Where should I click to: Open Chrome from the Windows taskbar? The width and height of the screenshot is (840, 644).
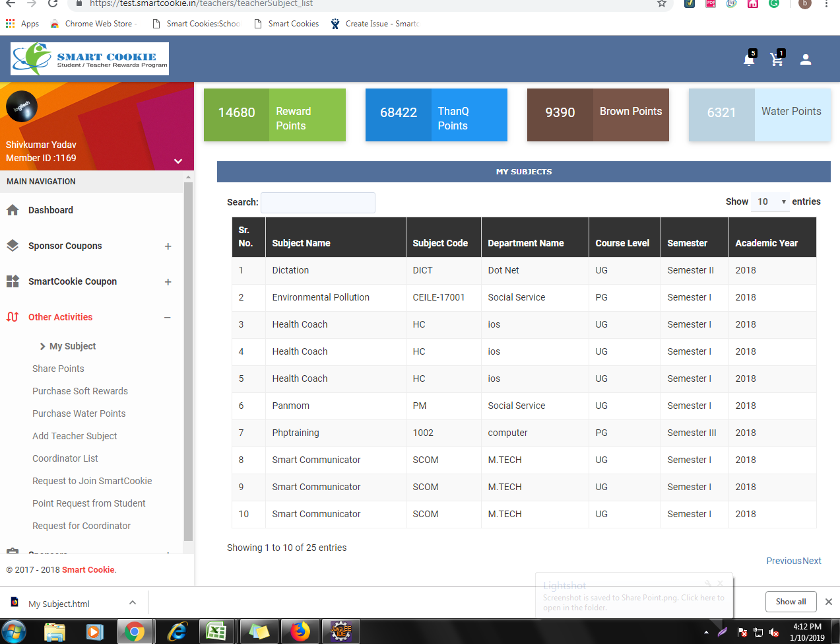coord(135,632)
